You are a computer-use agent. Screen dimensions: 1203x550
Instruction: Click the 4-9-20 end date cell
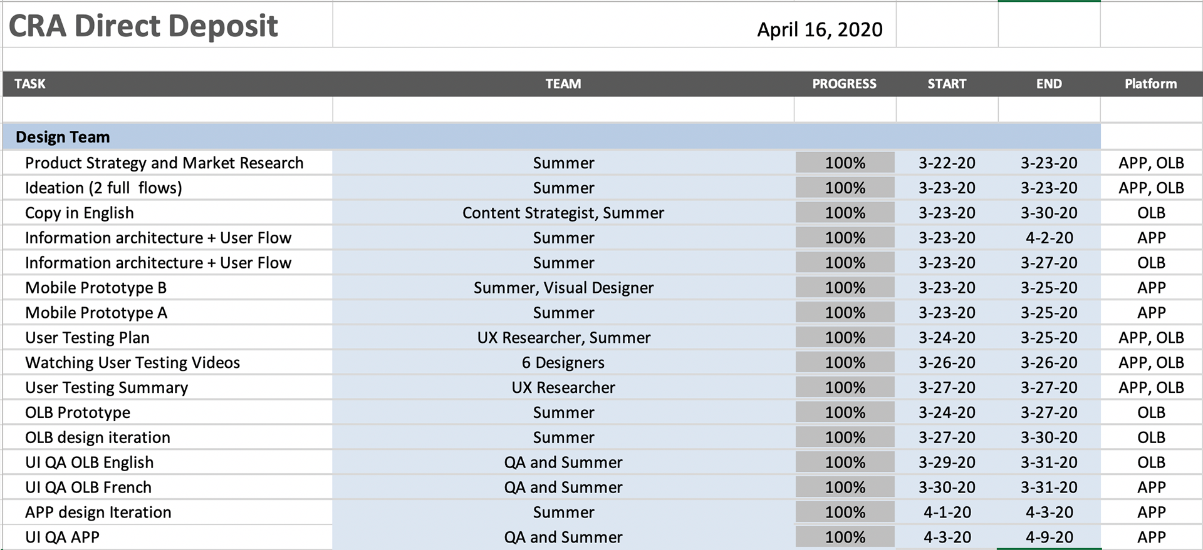click(x=1049, y=537)
